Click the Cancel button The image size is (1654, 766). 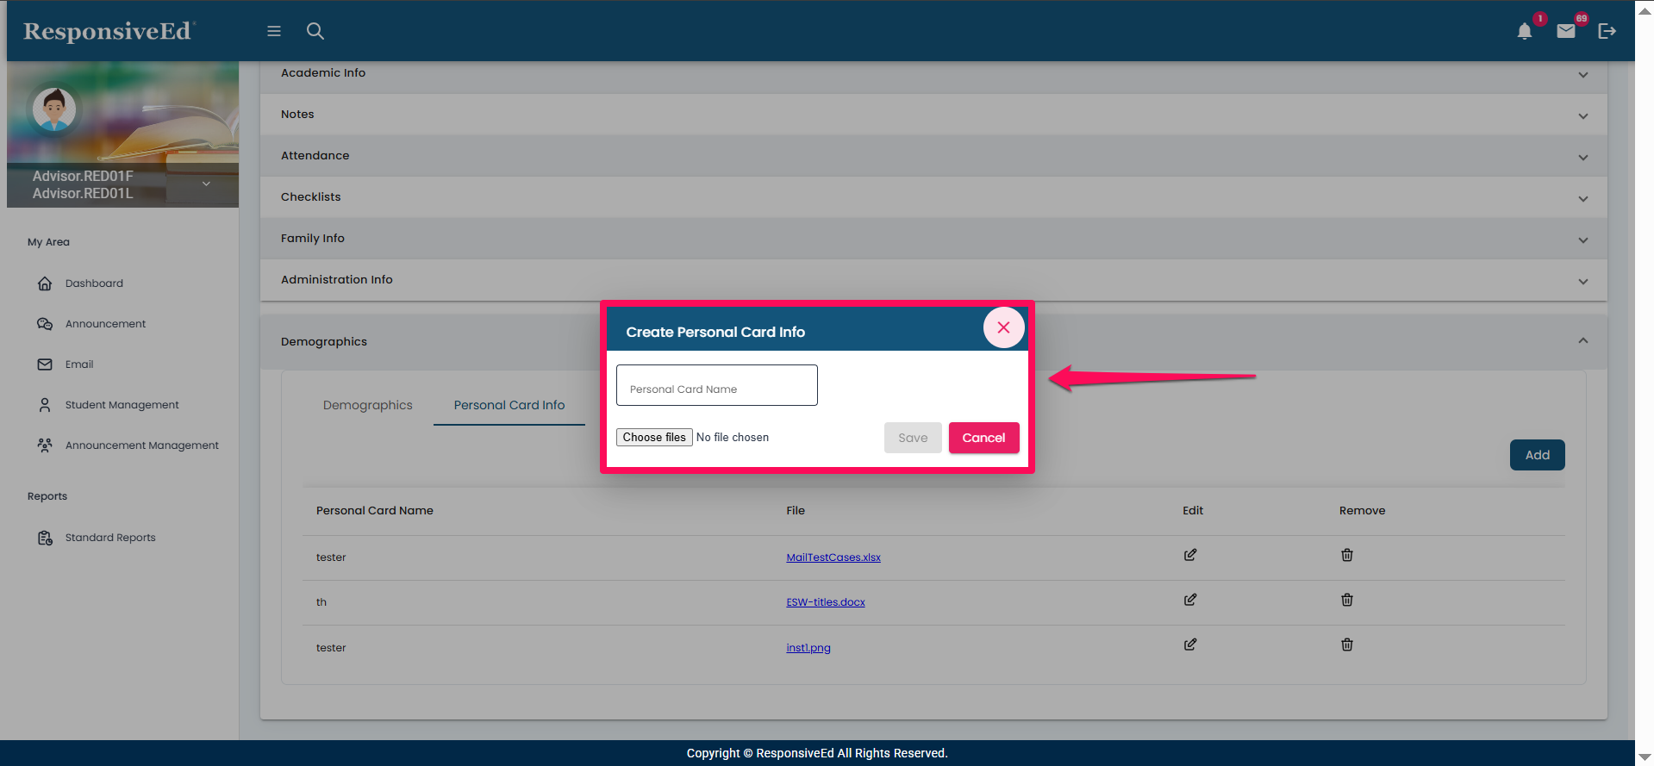[x=983, y=438]
